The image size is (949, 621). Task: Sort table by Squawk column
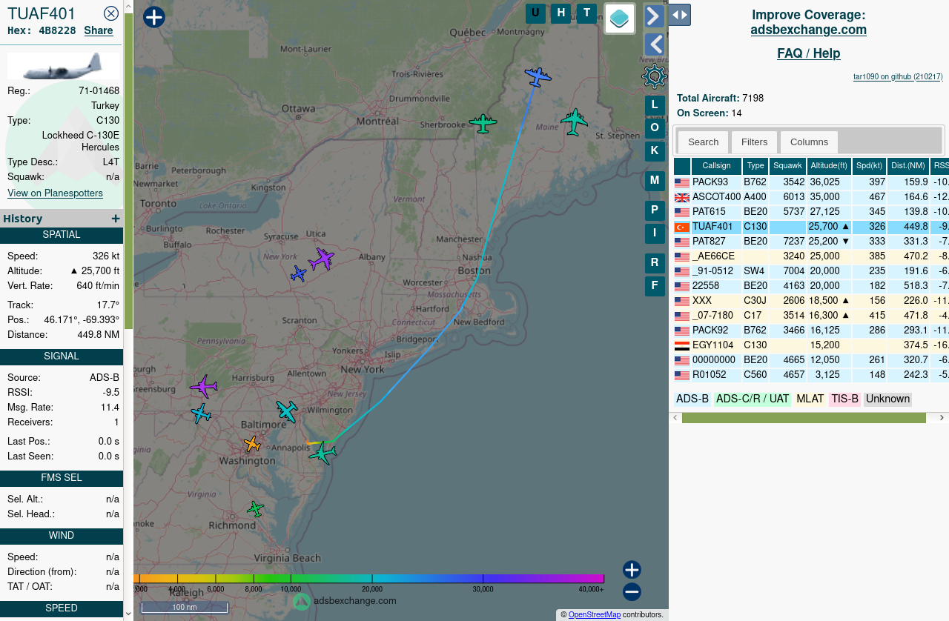(x=787, y=166)
